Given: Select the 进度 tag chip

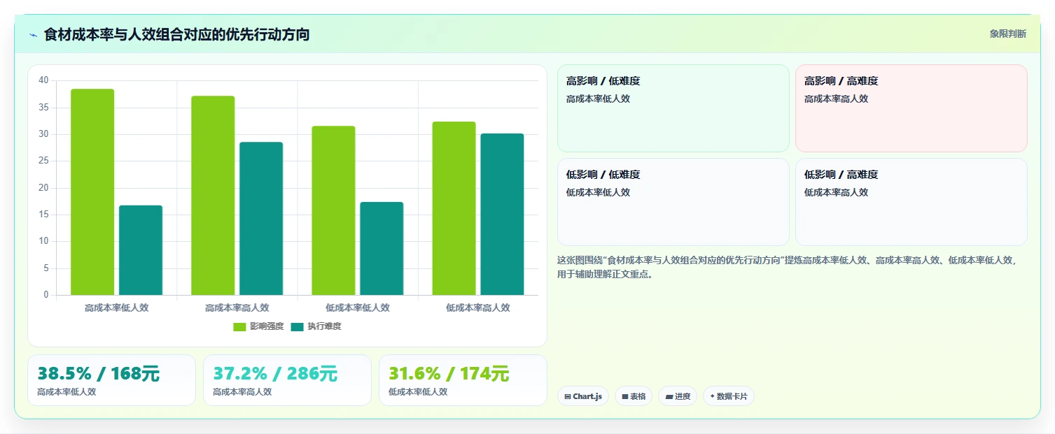Looking at the screenshot, I should 678,396.
